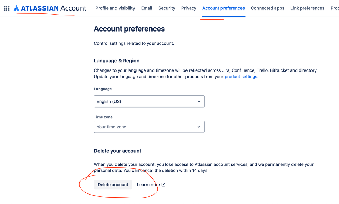
Task: Open the product settings link
Action: coord(242,77)
